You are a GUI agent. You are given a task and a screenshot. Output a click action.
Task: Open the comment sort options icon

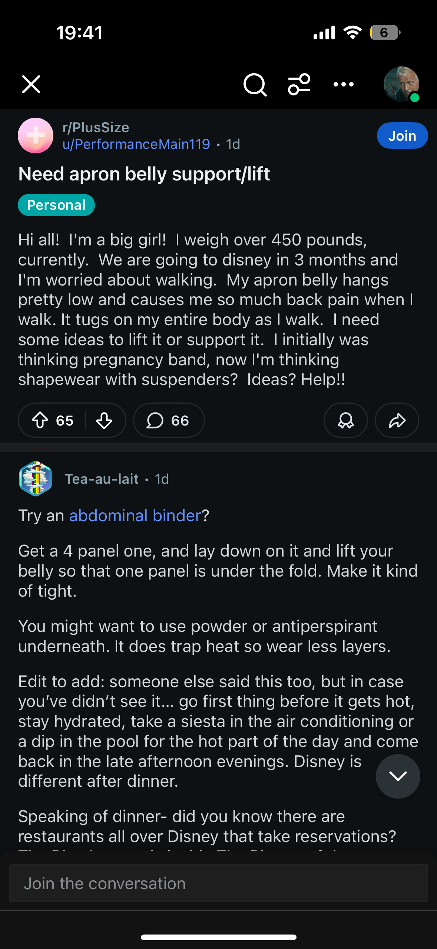(x=299, y=85)
